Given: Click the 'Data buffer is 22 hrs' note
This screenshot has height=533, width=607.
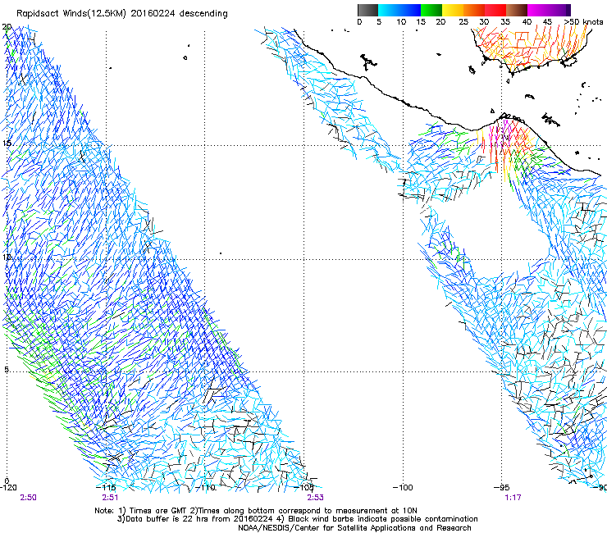Looking at the screenshot, I should (297, 519).
